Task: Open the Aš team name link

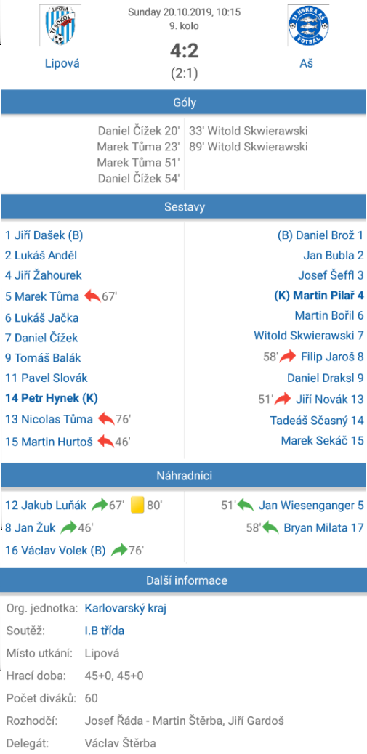Action: click(307, 63)
